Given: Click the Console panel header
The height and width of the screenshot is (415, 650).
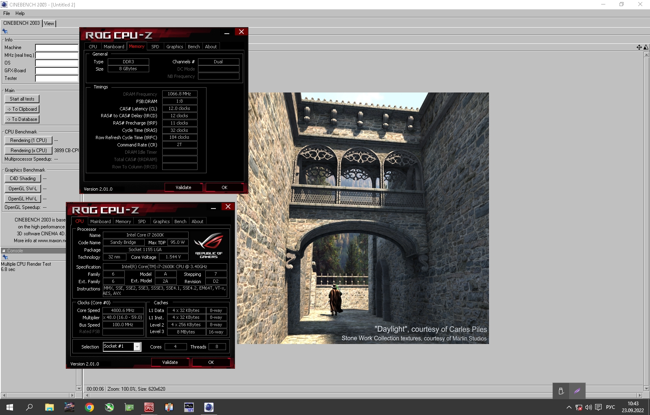Looking at the screenshot, I should click(x=33, y=251).
